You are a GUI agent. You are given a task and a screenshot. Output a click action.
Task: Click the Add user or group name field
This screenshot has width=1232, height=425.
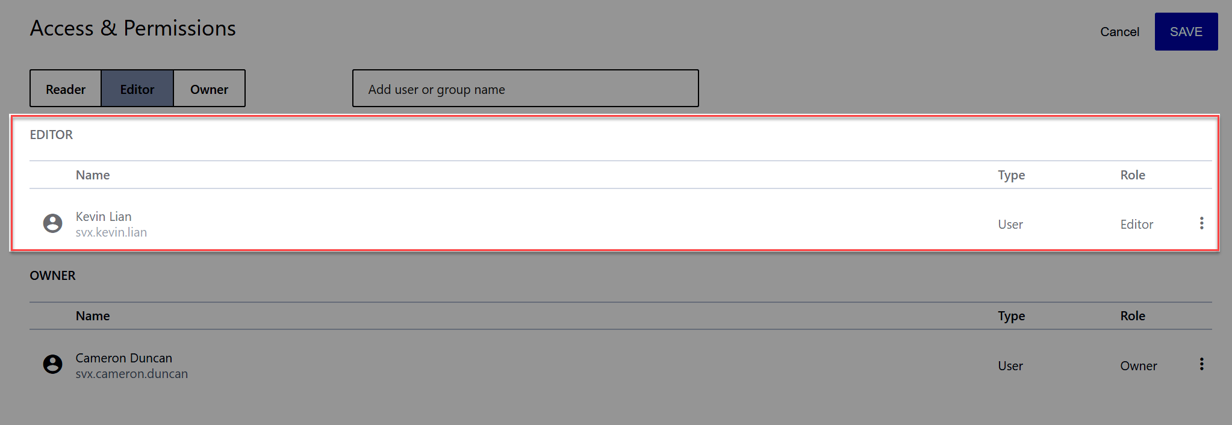(524, 88)
